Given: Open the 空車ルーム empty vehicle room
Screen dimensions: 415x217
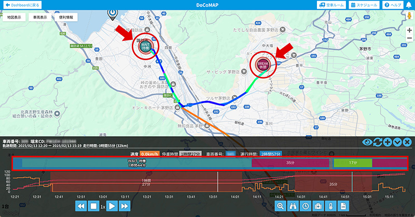Looking at the screenshot, I should [x=330, y=5].
